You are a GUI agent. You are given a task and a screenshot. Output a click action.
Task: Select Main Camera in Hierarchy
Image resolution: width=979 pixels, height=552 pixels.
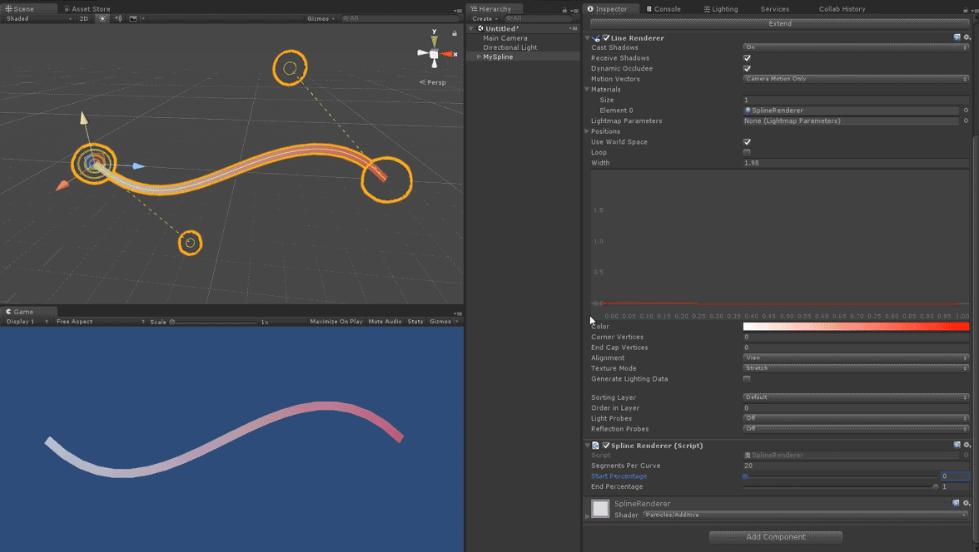505,38
